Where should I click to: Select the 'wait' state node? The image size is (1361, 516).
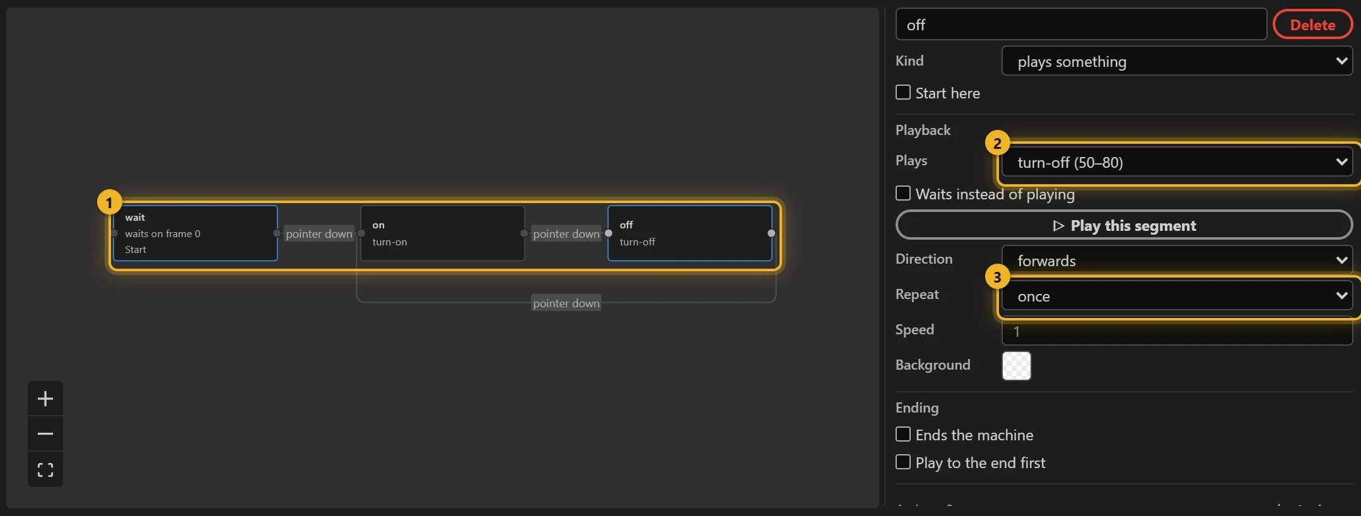196,233
